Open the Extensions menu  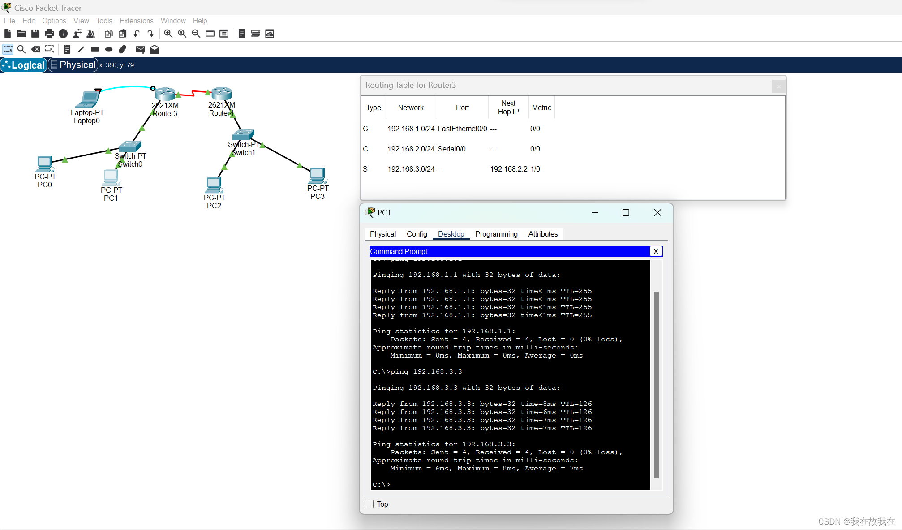tap(137, 21)
